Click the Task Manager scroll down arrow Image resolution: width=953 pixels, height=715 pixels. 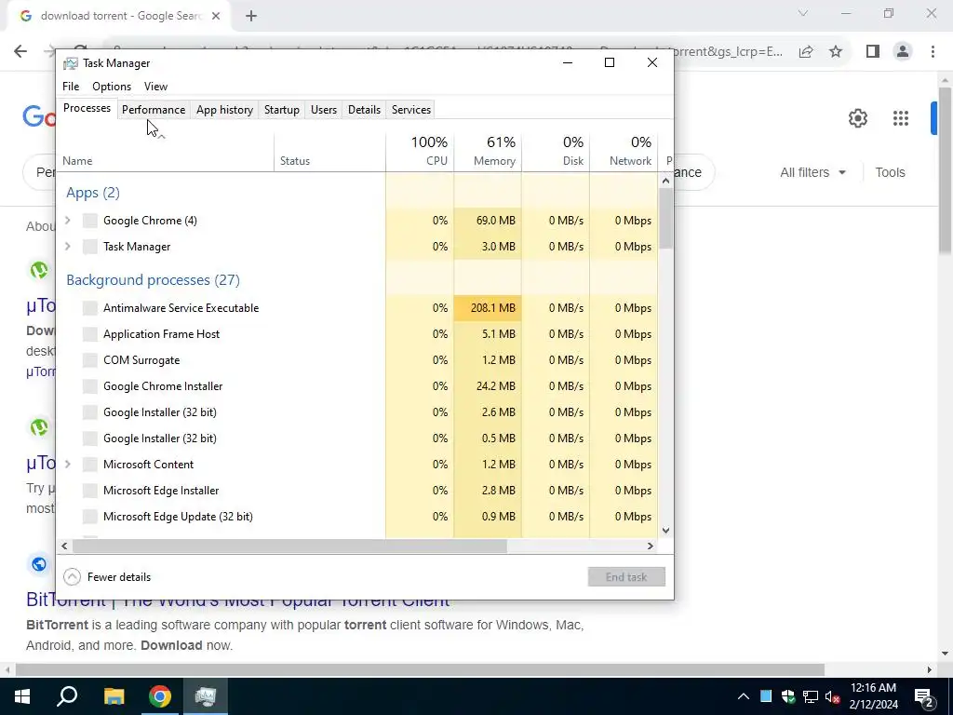click(665, 531)
